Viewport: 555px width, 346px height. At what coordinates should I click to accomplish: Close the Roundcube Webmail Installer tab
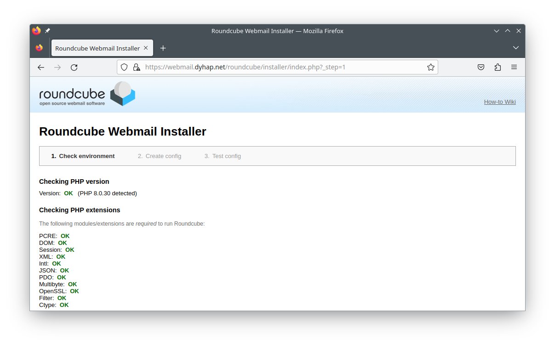[146, 48]
